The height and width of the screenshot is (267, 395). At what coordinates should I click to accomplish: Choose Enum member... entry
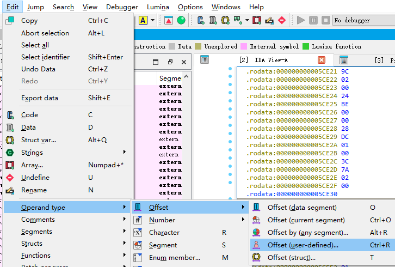[190, 258]
